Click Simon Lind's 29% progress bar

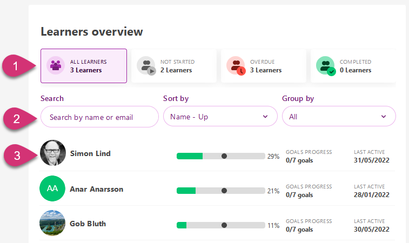point(220,156)
